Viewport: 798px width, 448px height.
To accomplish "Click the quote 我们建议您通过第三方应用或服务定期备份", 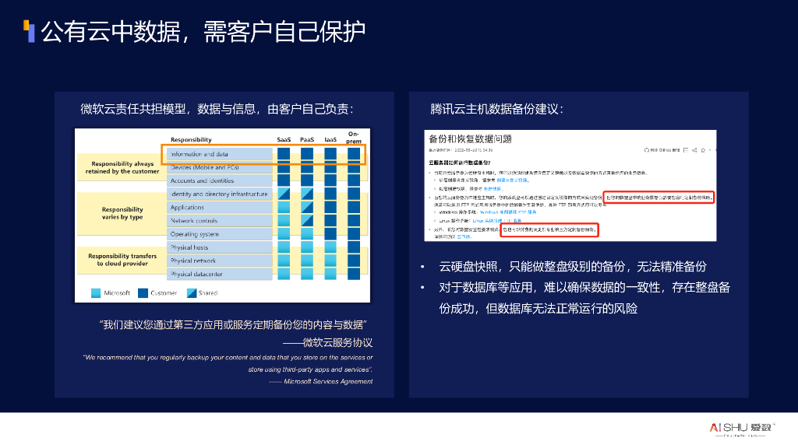I will tap(233, 324).
